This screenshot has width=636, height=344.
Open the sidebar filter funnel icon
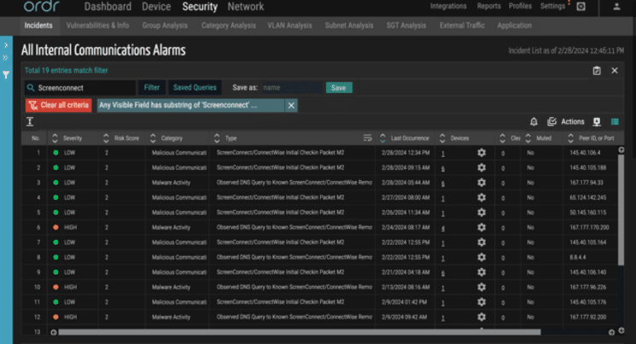(x=6, y=75)
